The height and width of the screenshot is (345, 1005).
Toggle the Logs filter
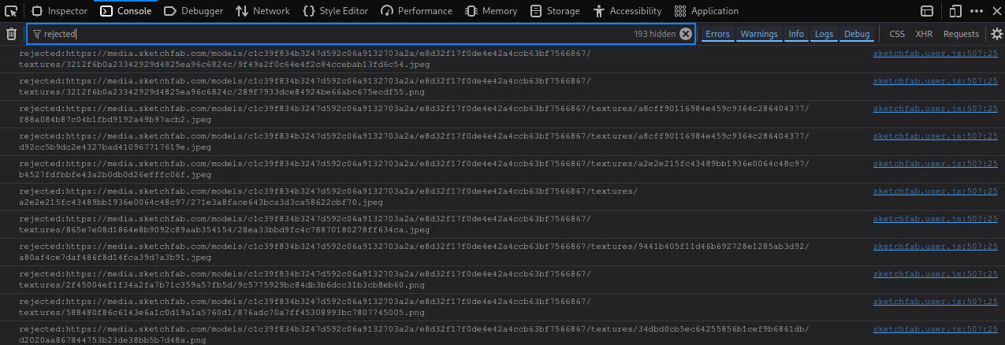coord(824,34)
